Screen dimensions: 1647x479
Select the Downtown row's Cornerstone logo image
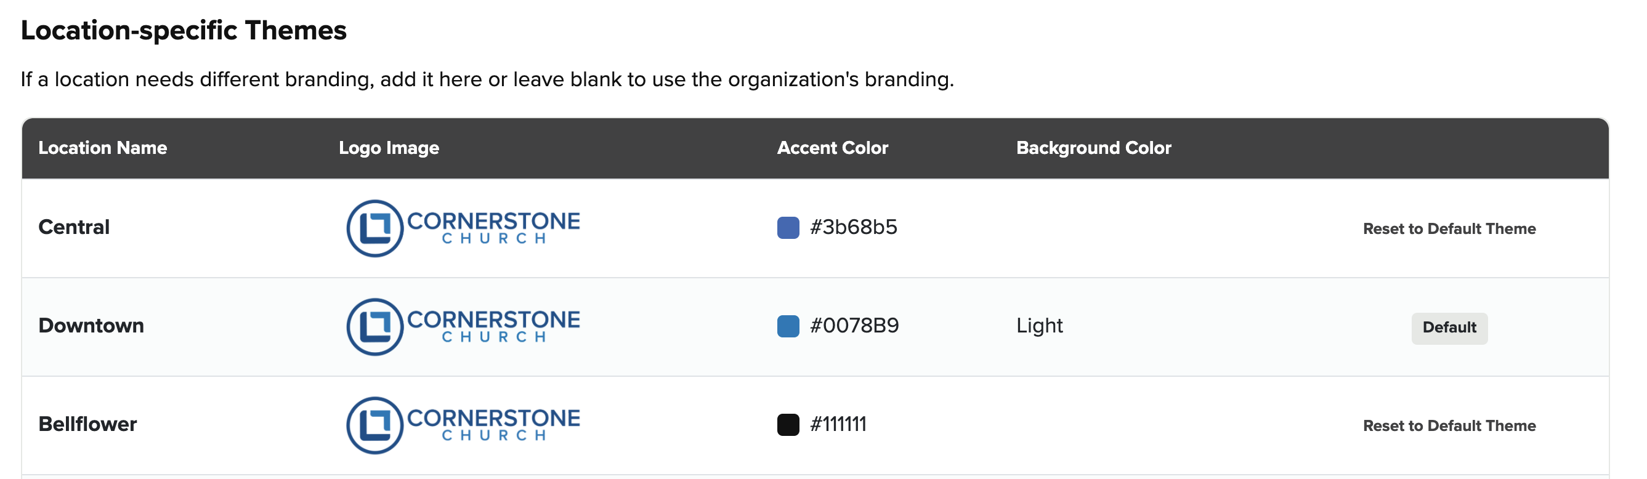click(463, 327)
